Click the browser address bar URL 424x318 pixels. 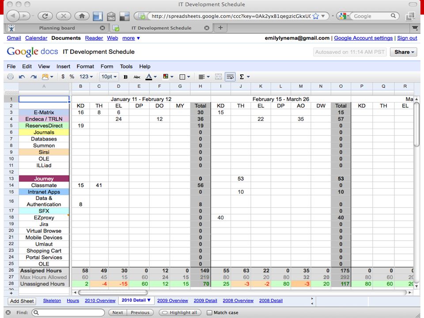point(231,16)
